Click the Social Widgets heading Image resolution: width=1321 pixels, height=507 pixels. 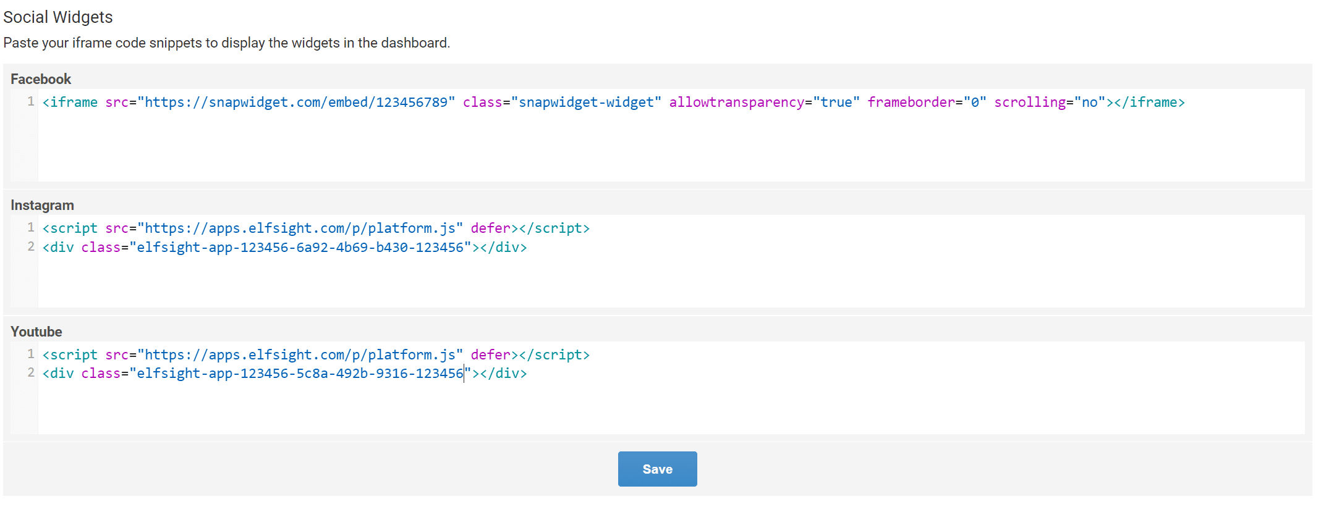click(x=58, y=17)
